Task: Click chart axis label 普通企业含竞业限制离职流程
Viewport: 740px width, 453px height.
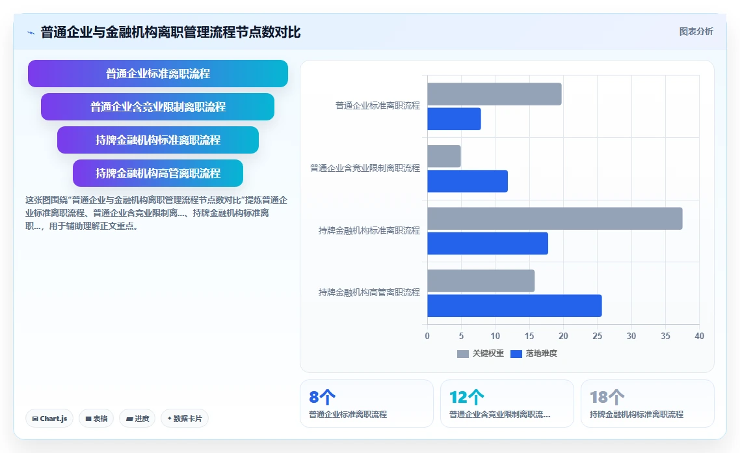Action: [365, 168]
